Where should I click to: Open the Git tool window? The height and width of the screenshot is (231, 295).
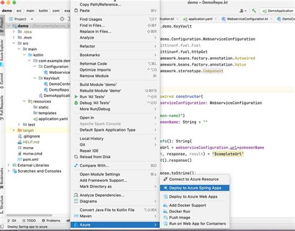pyautogui.click(x=12, y=220)
